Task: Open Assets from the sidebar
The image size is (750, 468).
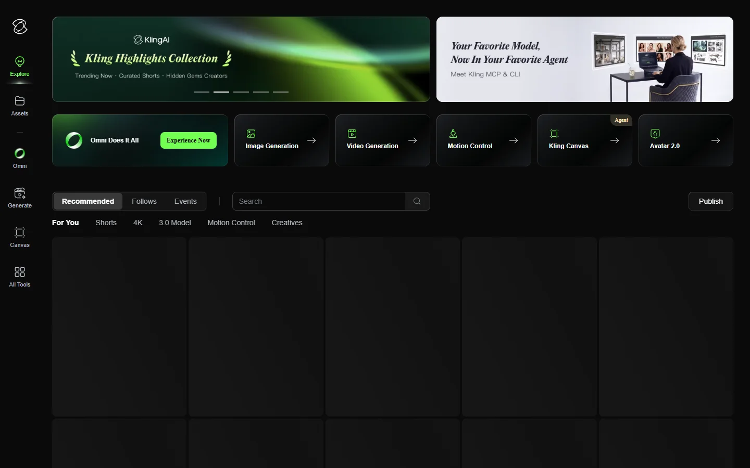Action: (20, 106)
